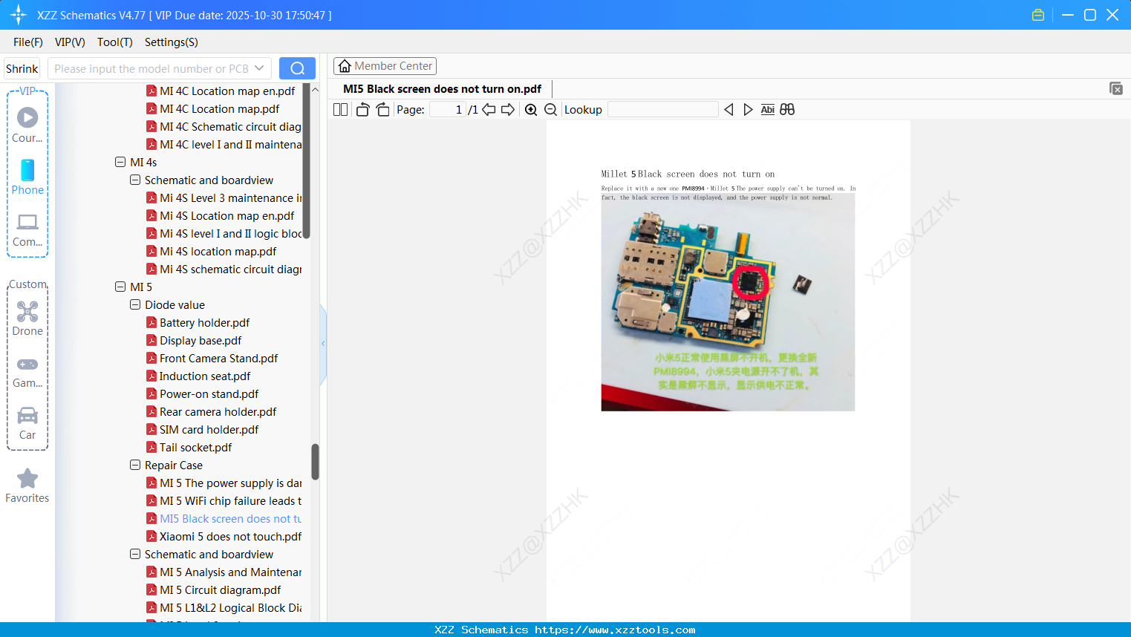Select the Phone category icon

pos(27,177)
